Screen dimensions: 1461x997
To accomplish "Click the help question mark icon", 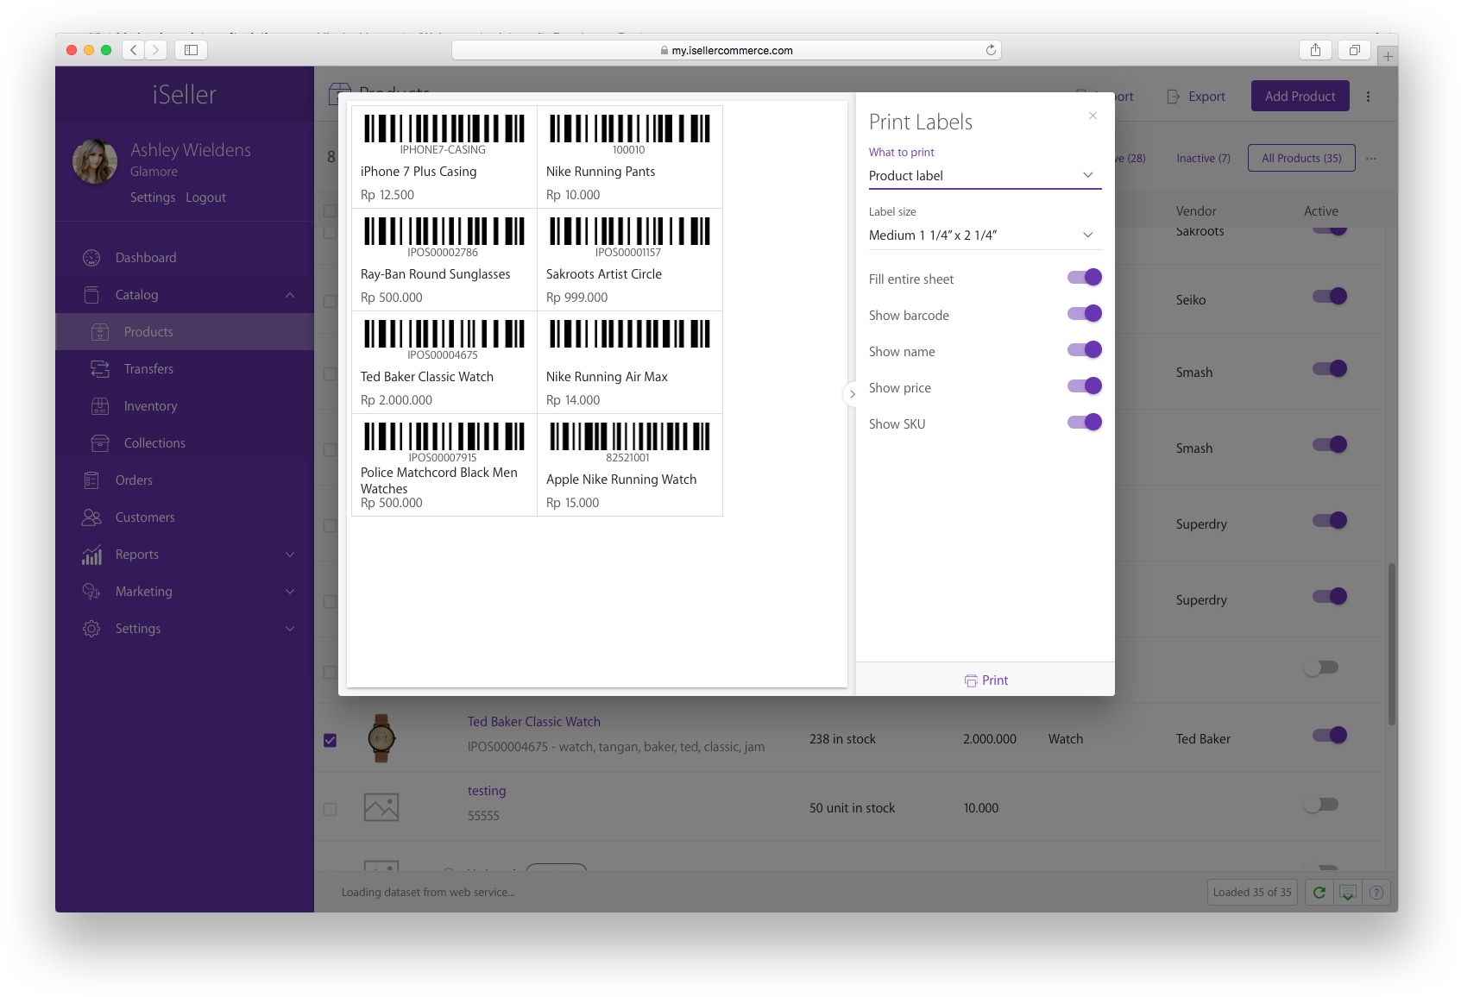I will click(1376, 893).
